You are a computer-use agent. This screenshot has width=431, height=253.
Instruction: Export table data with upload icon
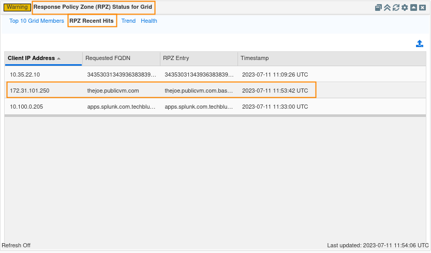(x=420, y=44)
